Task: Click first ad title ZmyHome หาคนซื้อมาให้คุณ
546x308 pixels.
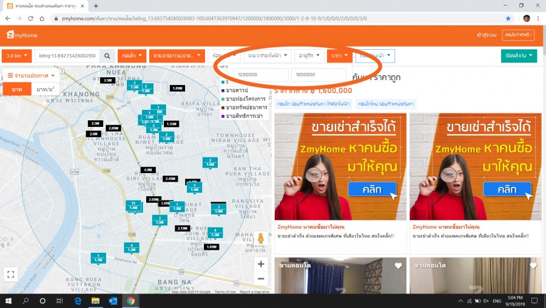Action: click(x=311, y=227)
